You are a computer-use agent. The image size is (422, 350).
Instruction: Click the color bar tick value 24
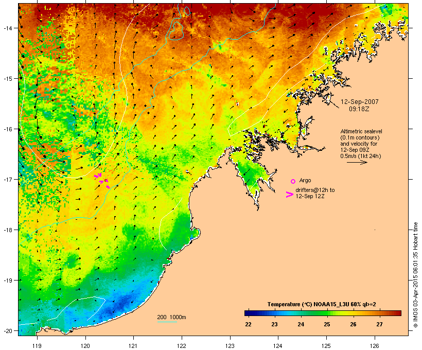click(x=301, y=324)
